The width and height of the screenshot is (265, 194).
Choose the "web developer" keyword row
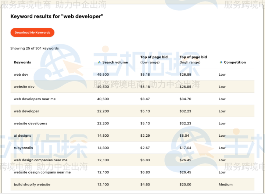coord(26,111)
